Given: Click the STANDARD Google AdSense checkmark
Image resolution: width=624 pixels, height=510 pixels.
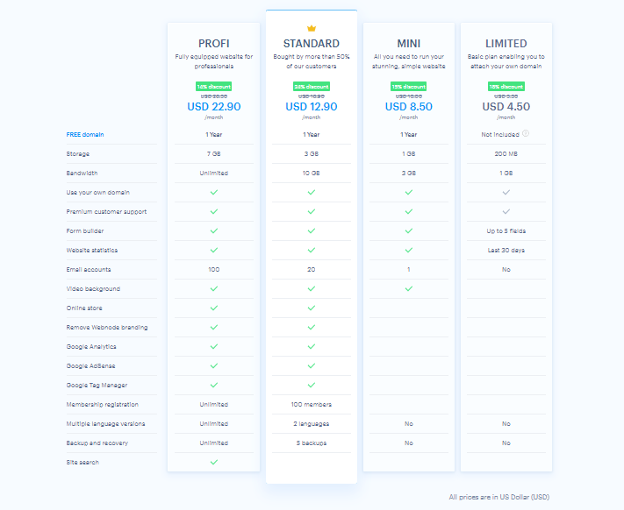Looking at the screenshot, I should (x=311, y=366).
